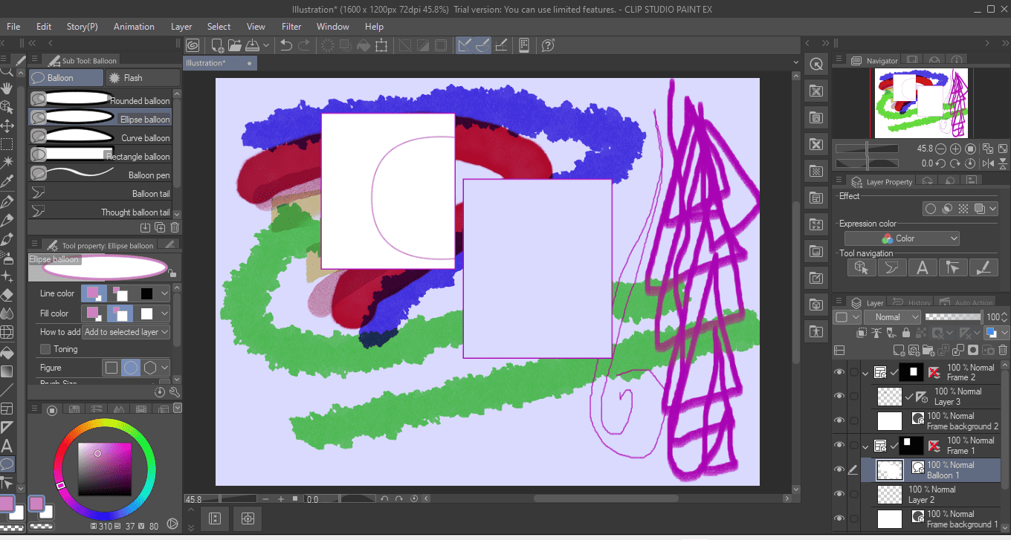Open a new canvas with the New icon
This screenshot has height=540, width=1011.
[x=218, y=45]
